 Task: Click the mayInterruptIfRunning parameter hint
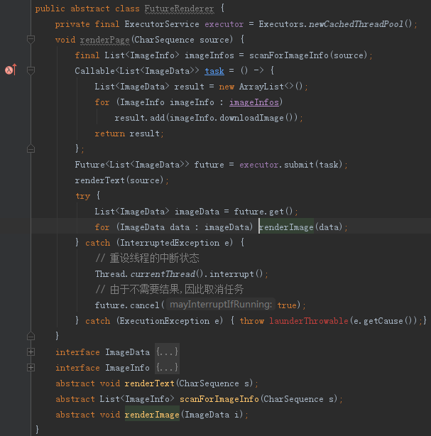pyautogui.click(x=221, y=305)
